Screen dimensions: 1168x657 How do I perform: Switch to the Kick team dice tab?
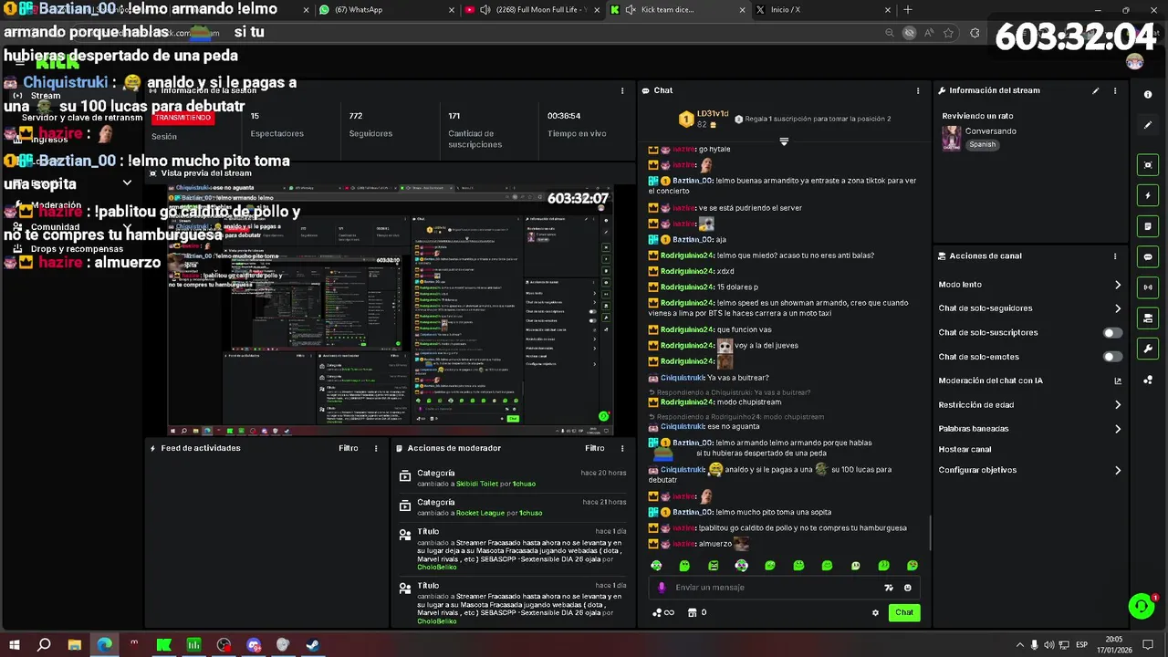[x=677, y=10]
